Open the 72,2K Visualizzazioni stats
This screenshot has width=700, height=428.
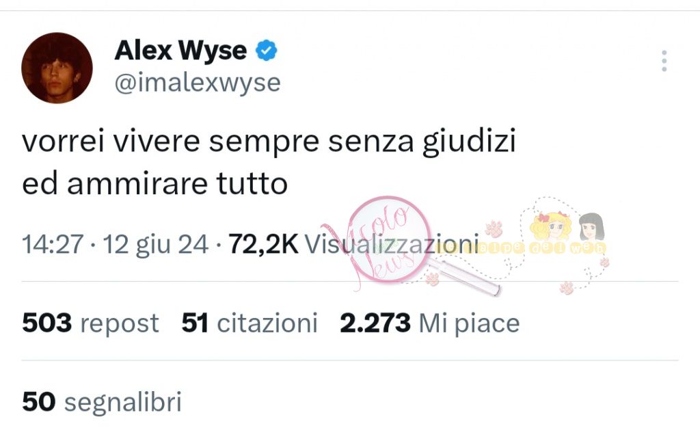(x=353, y=245)
